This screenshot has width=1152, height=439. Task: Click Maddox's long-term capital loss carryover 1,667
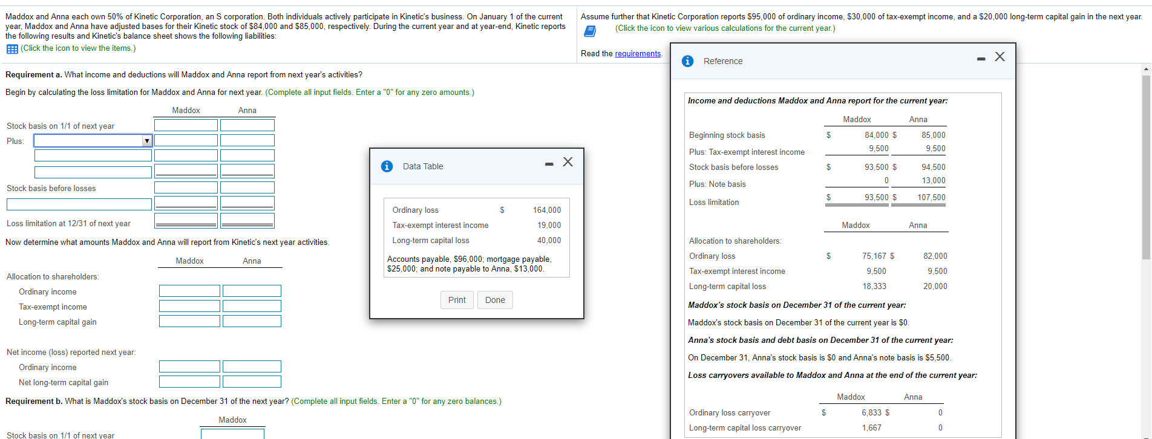[872, 428]
